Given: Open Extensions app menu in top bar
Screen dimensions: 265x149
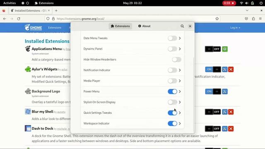Looking at the screenshot, I should click(x=44, y=3).
